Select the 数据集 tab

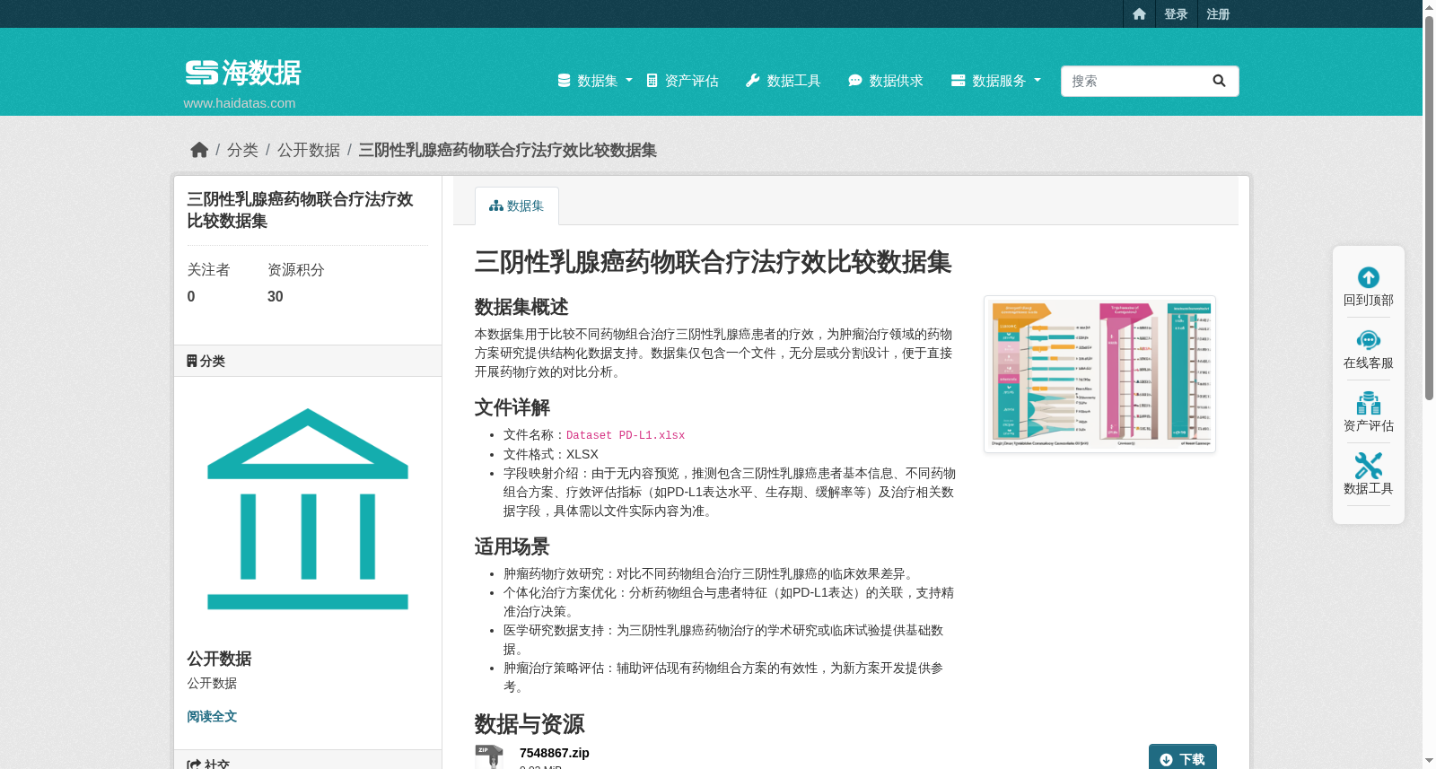point(517,206)
